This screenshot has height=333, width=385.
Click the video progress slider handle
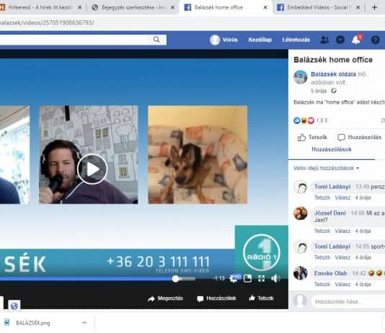pyautogui.click(x=175, y=279)
